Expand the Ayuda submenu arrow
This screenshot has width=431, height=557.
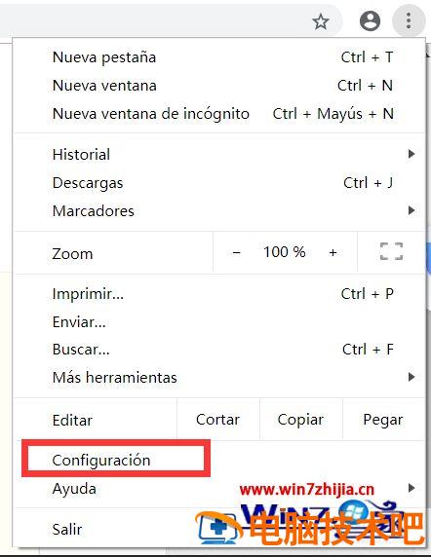(411, 488)
